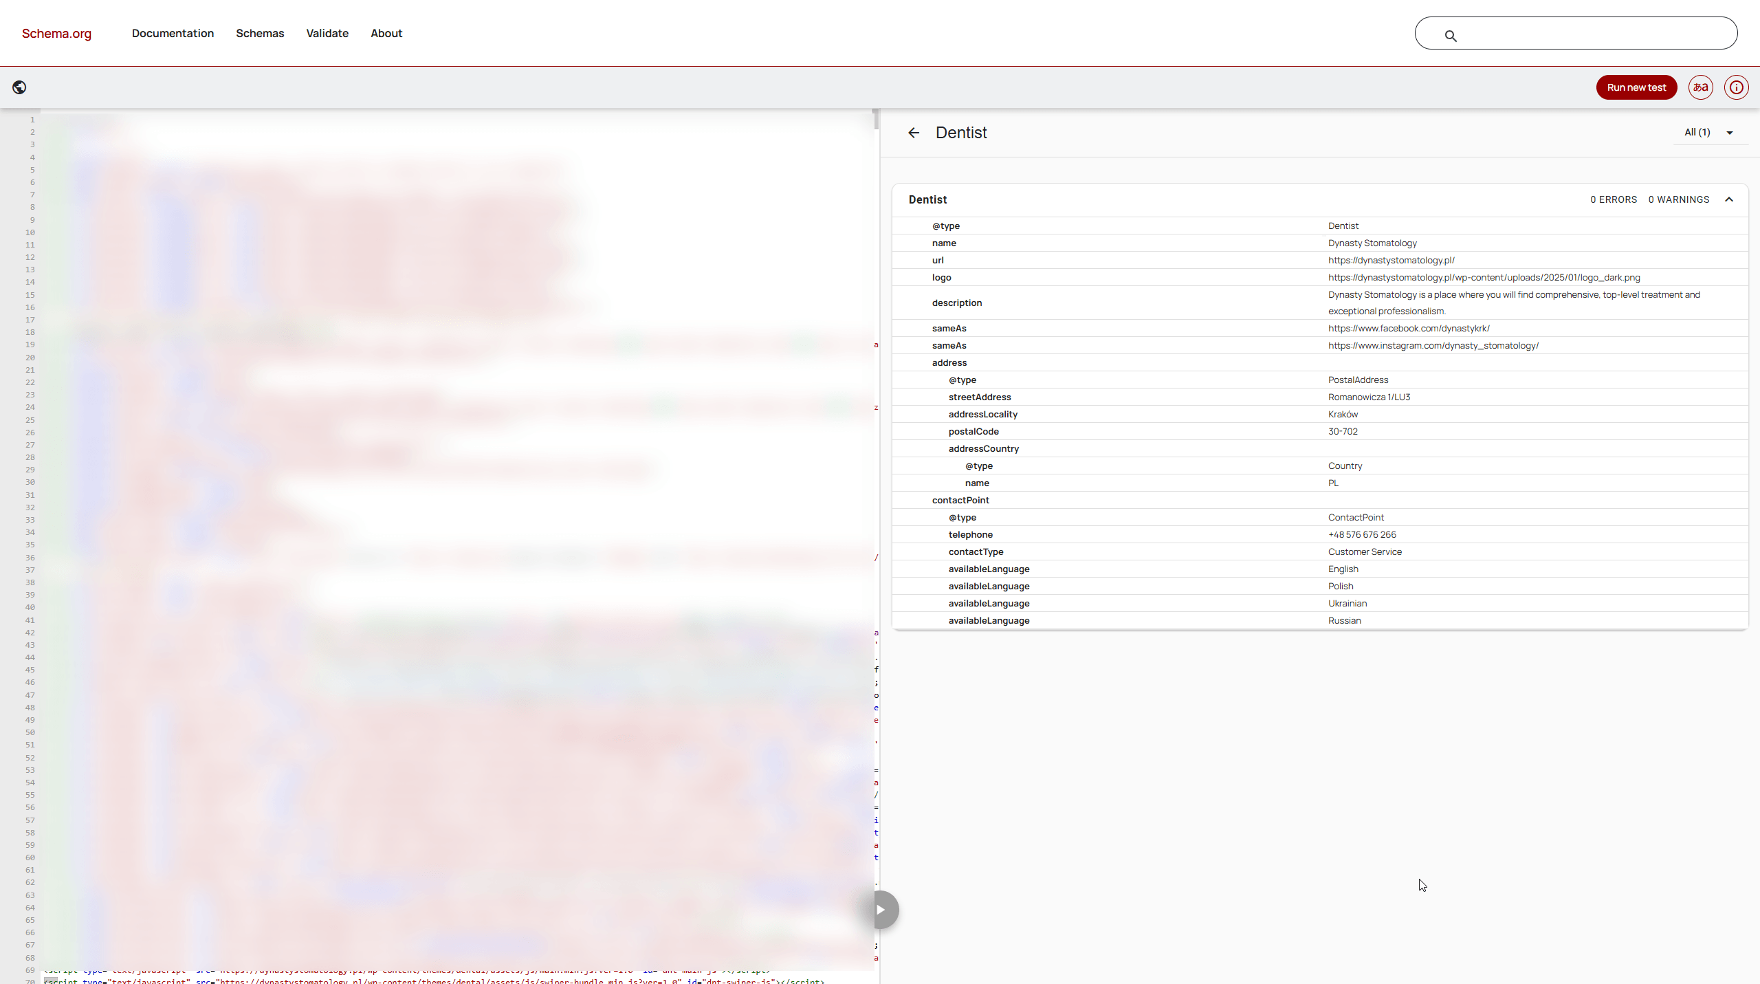Collapse the Dentist result card chevron
Screen dimensions: 1760x984
click(x=1729, y=199)
